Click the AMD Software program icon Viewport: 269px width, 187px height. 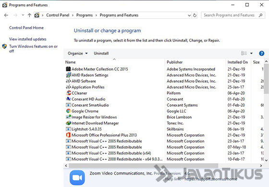click(x=68, y=81)
